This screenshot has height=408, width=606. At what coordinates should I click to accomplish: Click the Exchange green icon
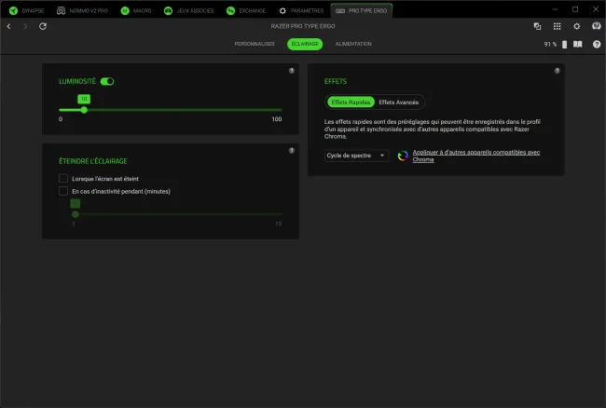click(x=230, y=11)
